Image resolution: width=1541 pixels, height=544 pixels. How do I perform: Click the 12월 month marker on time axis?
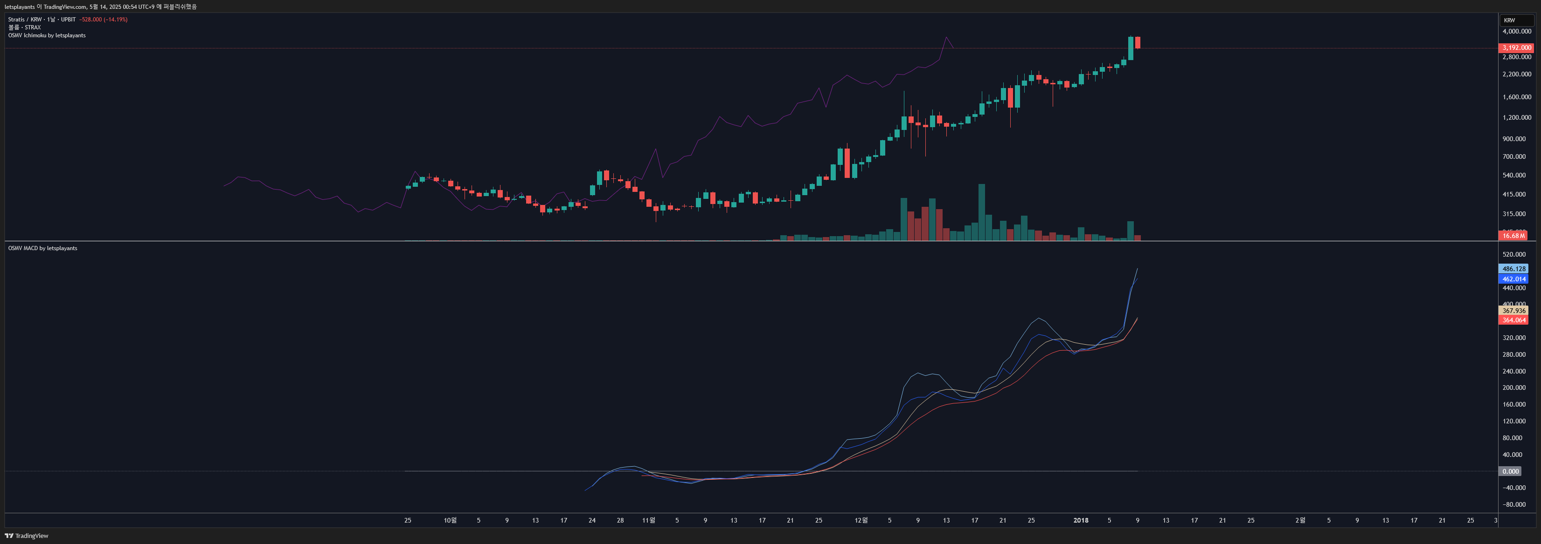pyautogui.click(x=861, y=521)
